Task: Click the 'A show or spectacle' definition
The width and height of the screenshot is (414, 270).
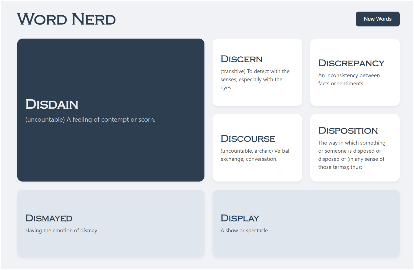Action: click(x=245, y=230)
